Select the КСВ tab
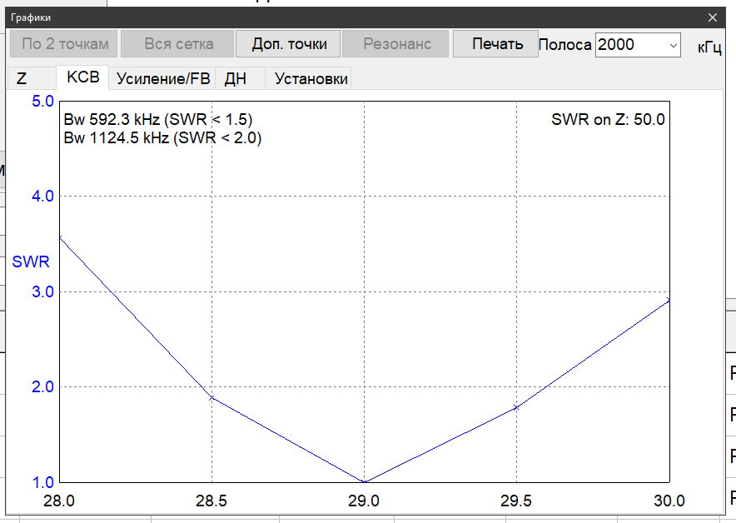Image resolution: width=736 pixels, height=523 pixels. click(x=82, y=78)
